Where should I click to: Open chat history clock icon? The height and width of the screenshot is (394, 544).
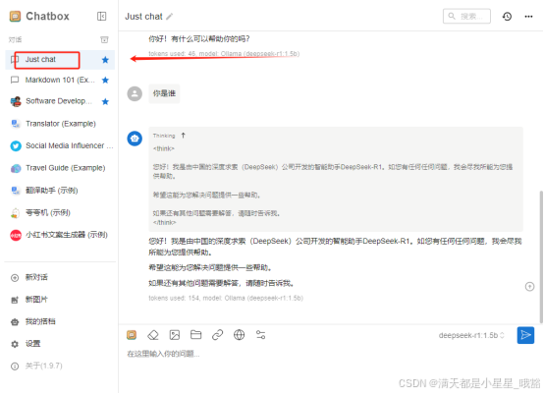point(508,17)
